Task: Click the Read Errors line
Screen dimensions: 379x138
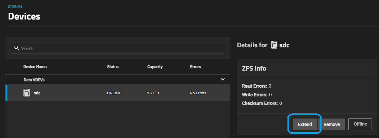Action: pyautogui.click(x=257, y=86)
